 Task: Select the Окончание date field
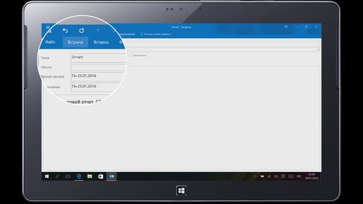point(95,87)
